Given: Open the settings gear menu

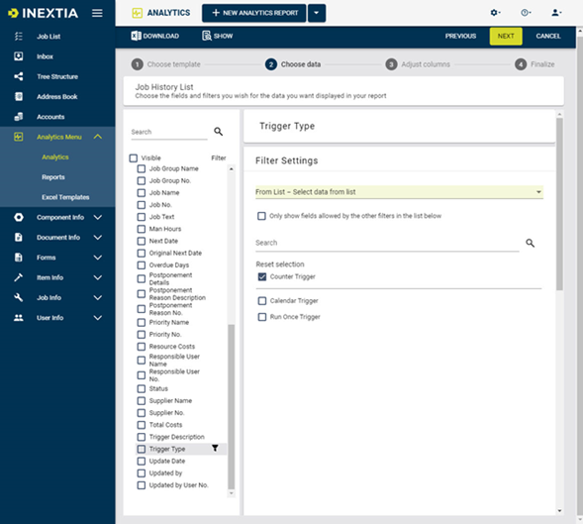Looking at the screenshot, I should (495, 13).
